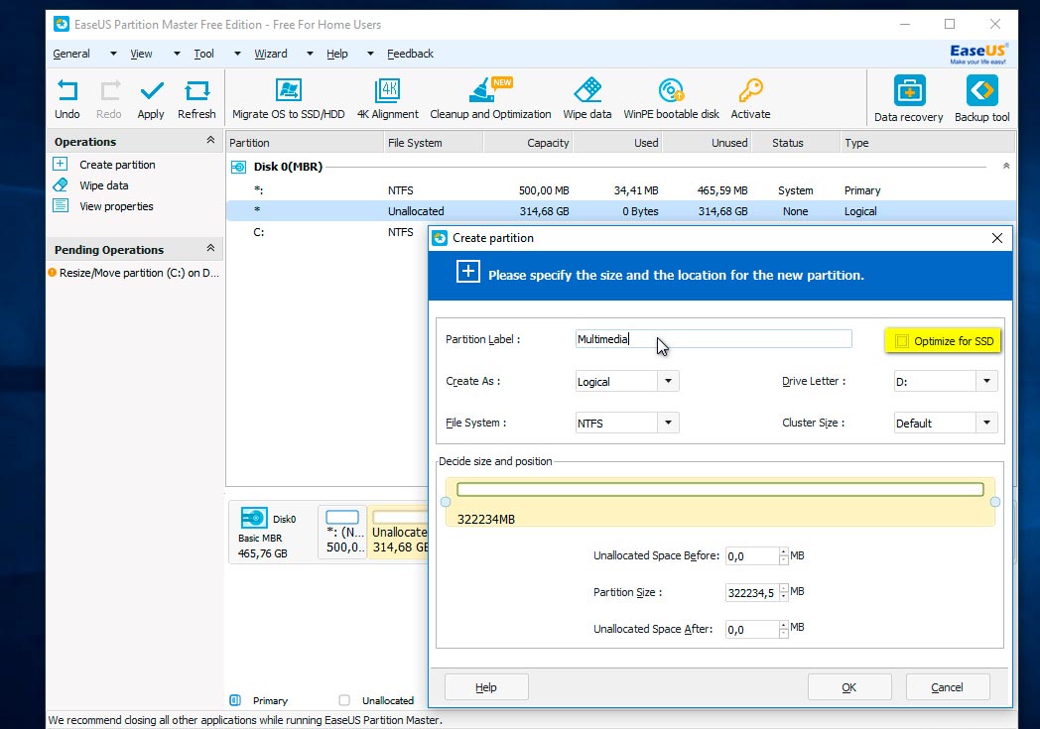Close the Create partition dialog
The width and height of the screenshot is (1040, 729).
997,238
